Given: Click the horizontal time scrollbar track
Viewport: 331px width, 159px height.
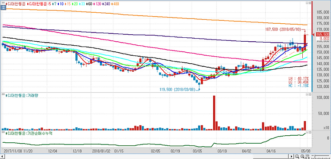Looking at the screenshot, I should click(147, 156).
